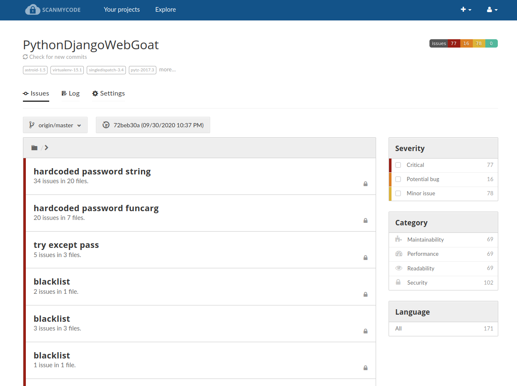Image resolution: width=517 pixels, height=386 pixels.
Task: Select the Performance gauge icon
Action: point(399,254)
